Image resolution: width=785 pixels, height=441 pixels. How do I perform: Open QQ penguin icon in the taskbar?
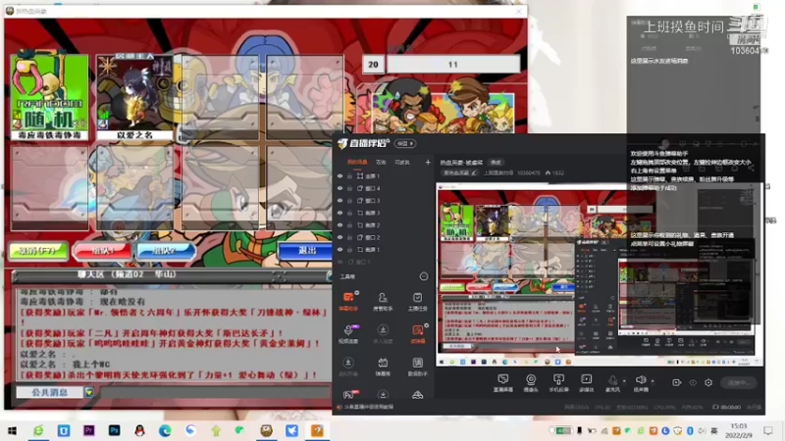tap(139, 430)
